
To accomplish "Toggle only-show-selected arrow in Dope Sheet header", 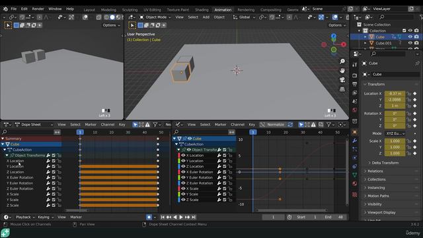I will click(x=135, y=124).
